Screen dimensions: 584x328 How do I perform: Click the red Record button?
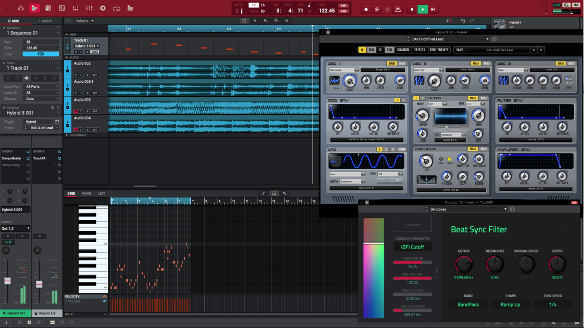(366, 9)
